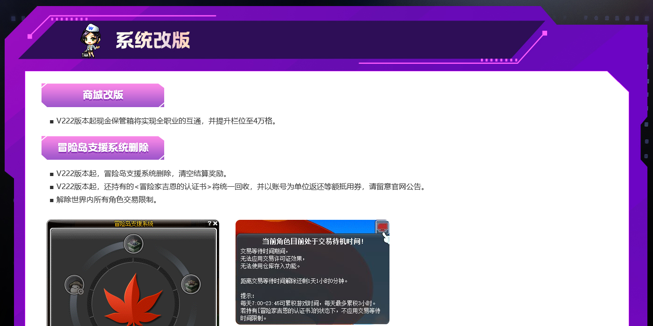Click the 清空结算奖励 bullet line
Viewport: 653px width, 326px height.
142,174
